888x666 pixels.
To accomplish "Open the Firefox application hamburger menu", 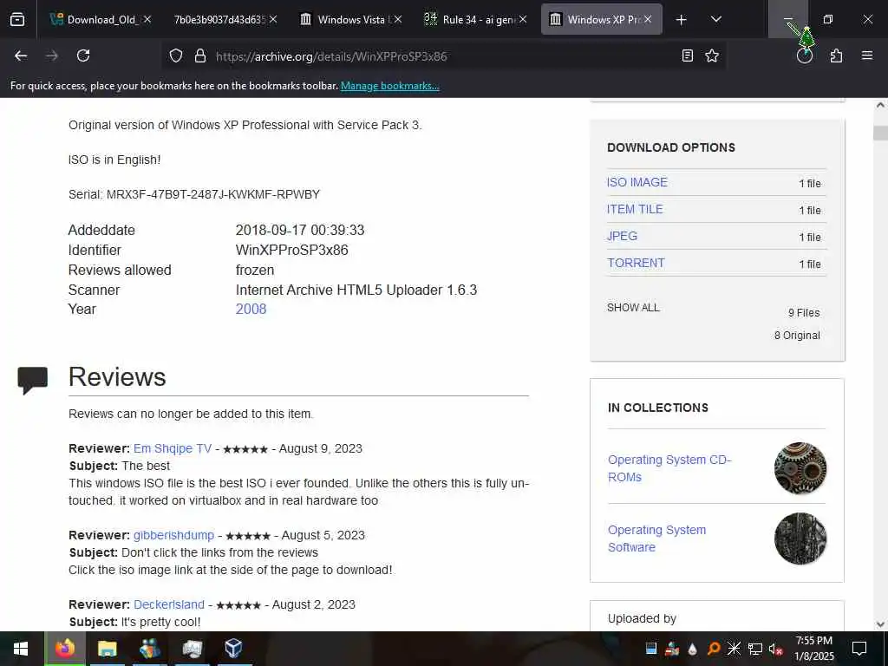I will coord(867,55).
